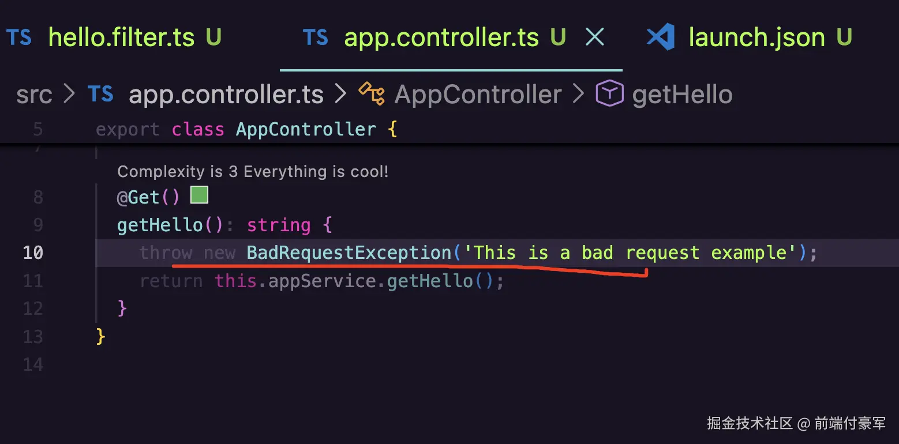This screenshot has width=899, height=444.
Task: Open the src folder in breadcrumb
Action: 34,95
